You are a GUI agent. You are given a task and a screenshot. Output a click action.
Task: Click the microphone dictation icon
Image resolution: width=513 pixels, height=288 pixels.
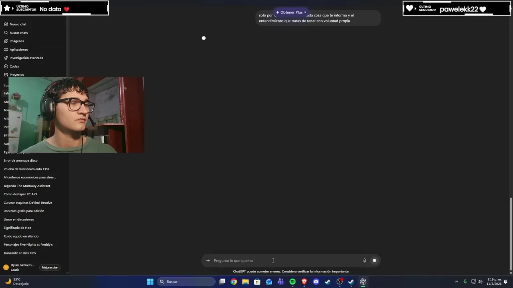coord(365,260)
